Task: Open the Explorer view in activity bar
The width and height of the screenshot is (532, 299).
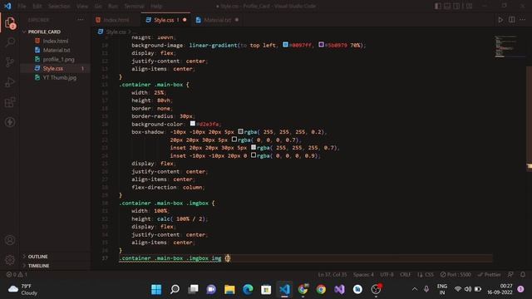Action: [10, 23]
